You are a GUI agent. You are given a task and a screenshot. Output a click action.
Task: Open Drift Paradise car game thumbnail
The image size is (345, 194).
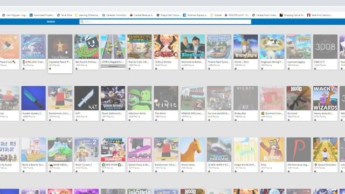(x=219, y=150)
